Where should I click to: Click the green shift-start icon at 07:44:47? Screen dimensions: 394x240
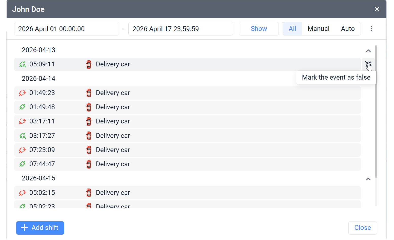click(x=23, y=164)
